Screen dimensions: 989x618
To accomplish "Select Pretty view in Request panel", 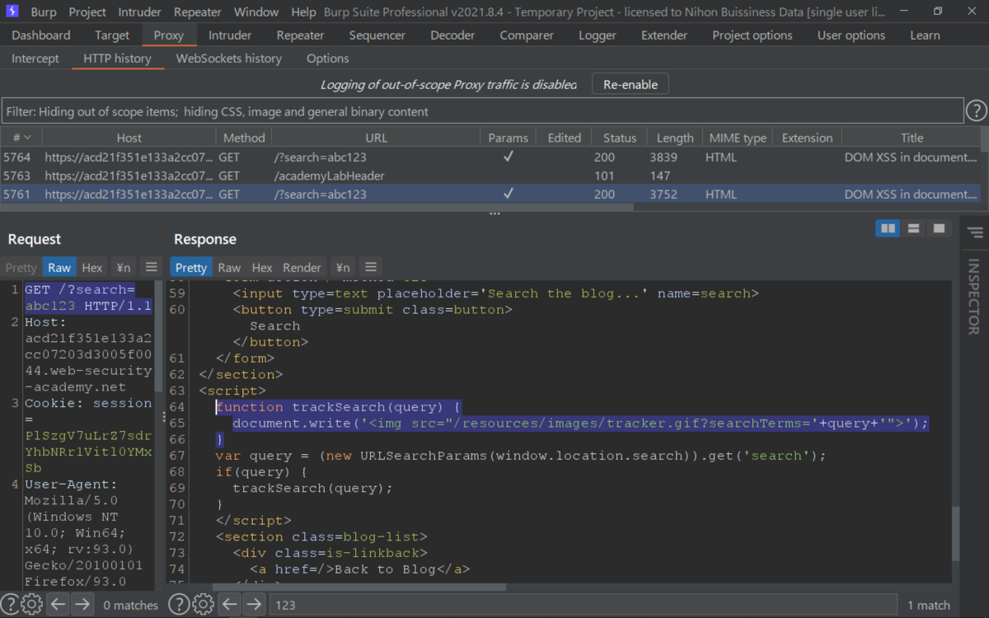I will point(21,267).
